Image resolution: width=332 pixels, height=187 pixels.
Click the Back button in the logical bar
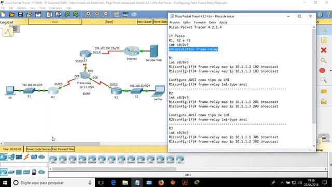click(55, 22)
